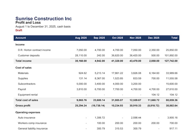Viewport: 193px width, 130px height.
Task: Click the Oct 2025 column header
Action: pyautogui.click(x=118, y=38)
